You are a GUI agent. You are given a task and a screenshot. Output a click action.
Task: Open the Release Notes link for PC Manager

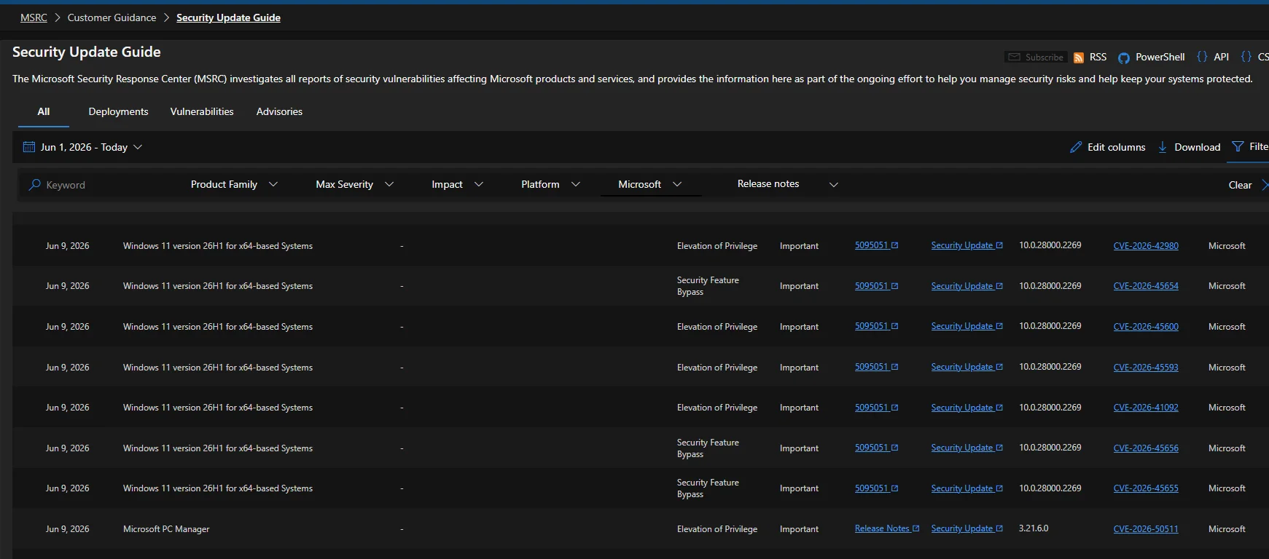click(882, 528)
